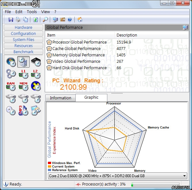Select the Processor Global Performance row
Image resolution: width=192 pixels, height=190 pixels.
(x=117, y=42)
